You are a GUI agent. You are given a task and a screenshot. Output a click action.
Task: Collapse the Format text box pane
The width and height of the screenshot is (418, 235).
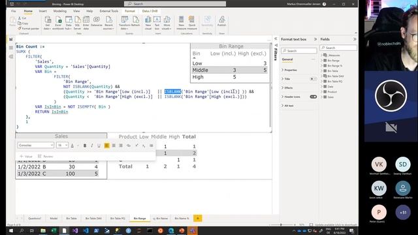point(315,39)
